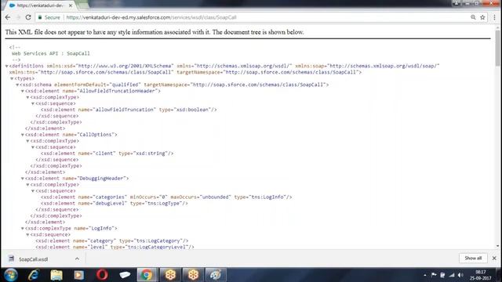502x282 pixels.
Task: Click the "level" tns:LogCategoryLevel element line
Action: point(115,247)
